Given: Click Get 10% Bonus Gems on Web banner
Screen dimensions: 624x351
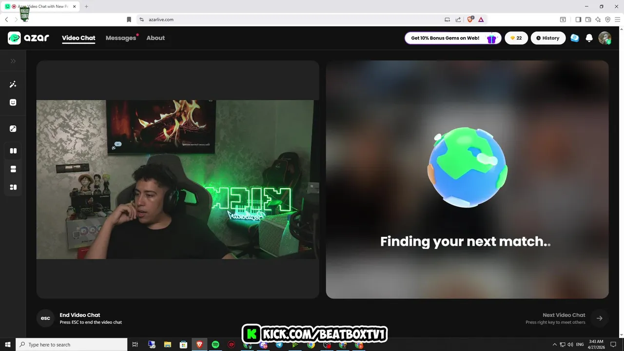Looking at the screenshot, I should tap(453, 38).
